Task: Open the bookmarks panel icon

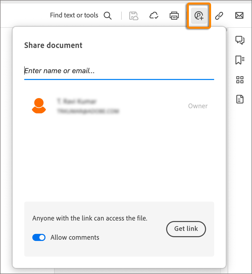Action: [x=240, y=60]
